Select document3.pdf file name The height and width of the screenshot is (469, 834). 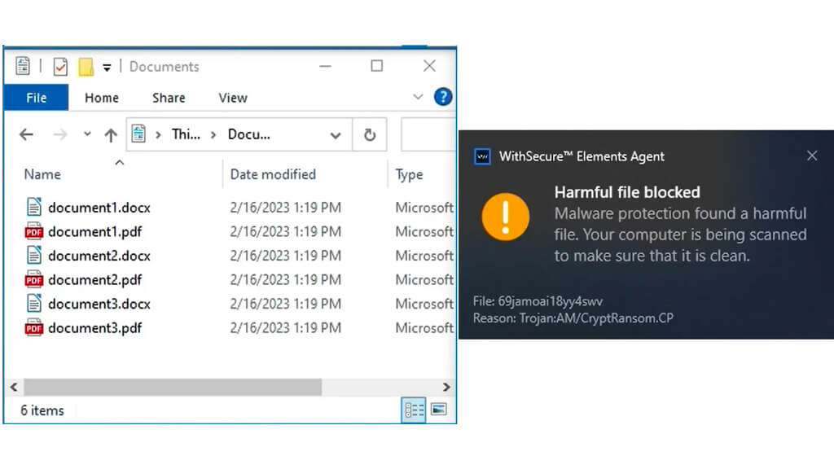tap(94, 328)
